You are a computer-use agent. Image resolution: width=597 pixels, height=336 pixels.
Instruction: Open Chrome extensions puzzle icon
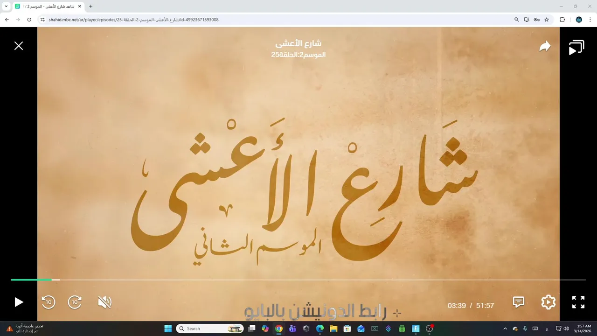tap(562, 20)
